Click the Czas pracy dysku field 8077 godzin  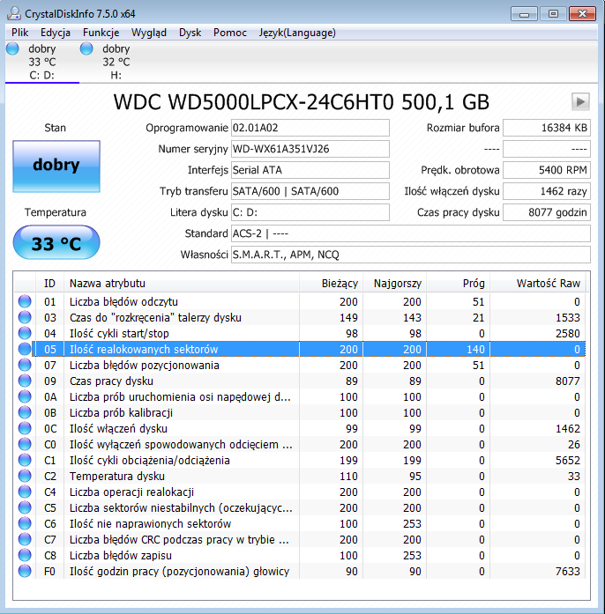pyautogui.click(x=547, y=212)
